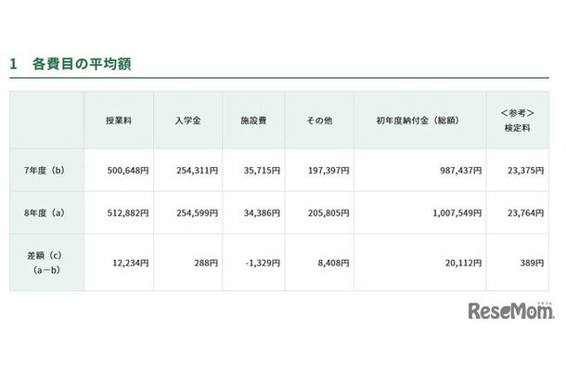Screen dimensions: 566x371
Task: Select the その他 column header
Action: (x=319, y=121)
